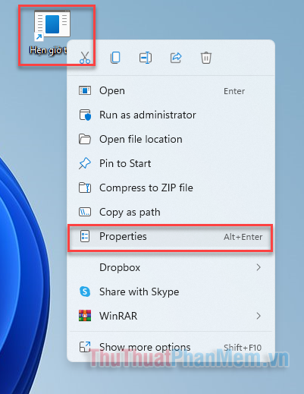Viewport: 304px width, 394px height.
Task: Click the Alt+Enter shortcut text
Action: coord(243,237)
